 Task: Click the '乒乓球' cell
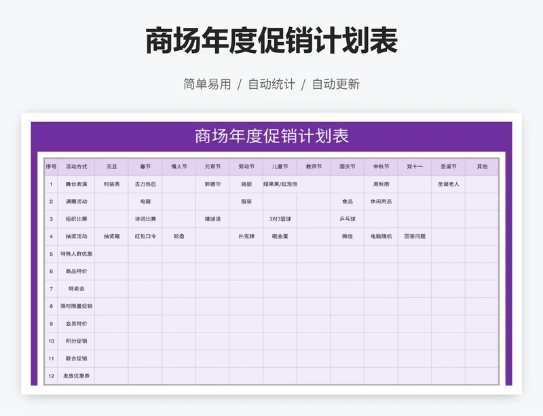coord(348,219)
